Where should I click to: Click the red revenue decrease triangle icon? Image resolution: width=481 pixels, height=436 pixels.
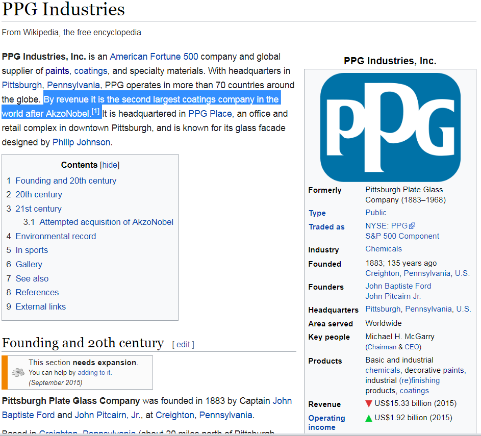369,403
